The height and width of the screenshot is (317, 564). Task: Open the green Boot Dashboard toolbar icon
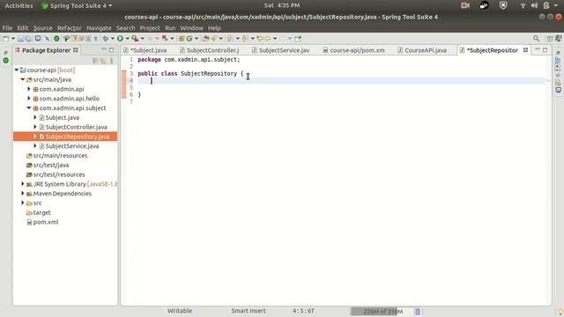pyautogui.click(x=56, y=39)
